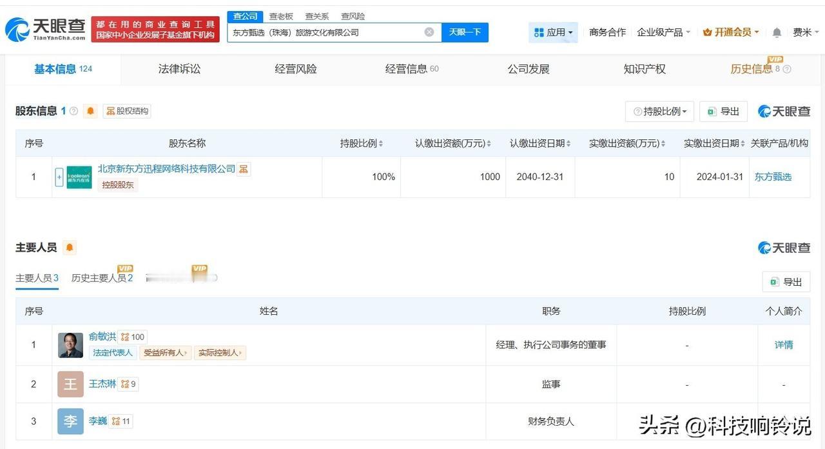The image size is (825, 449).
Task: Expand the shareholder row plus button
Action: pos(59,177)
